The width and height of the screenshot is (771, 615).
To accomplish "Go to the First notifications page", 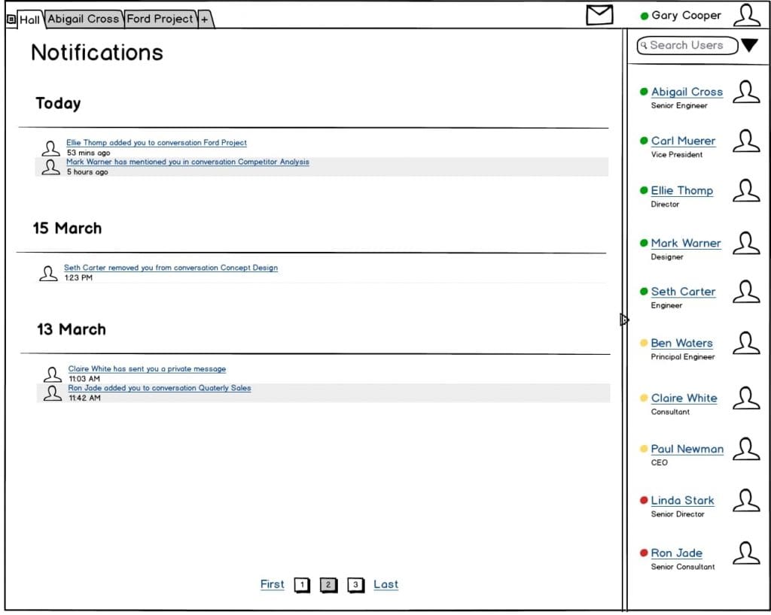I will pyautogui.click(x=273, y=585).
